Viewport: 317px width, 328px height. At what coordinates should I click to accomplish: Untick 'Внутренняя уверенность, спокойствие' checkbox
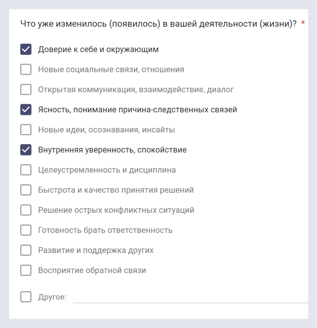click(x=26, y=150)
